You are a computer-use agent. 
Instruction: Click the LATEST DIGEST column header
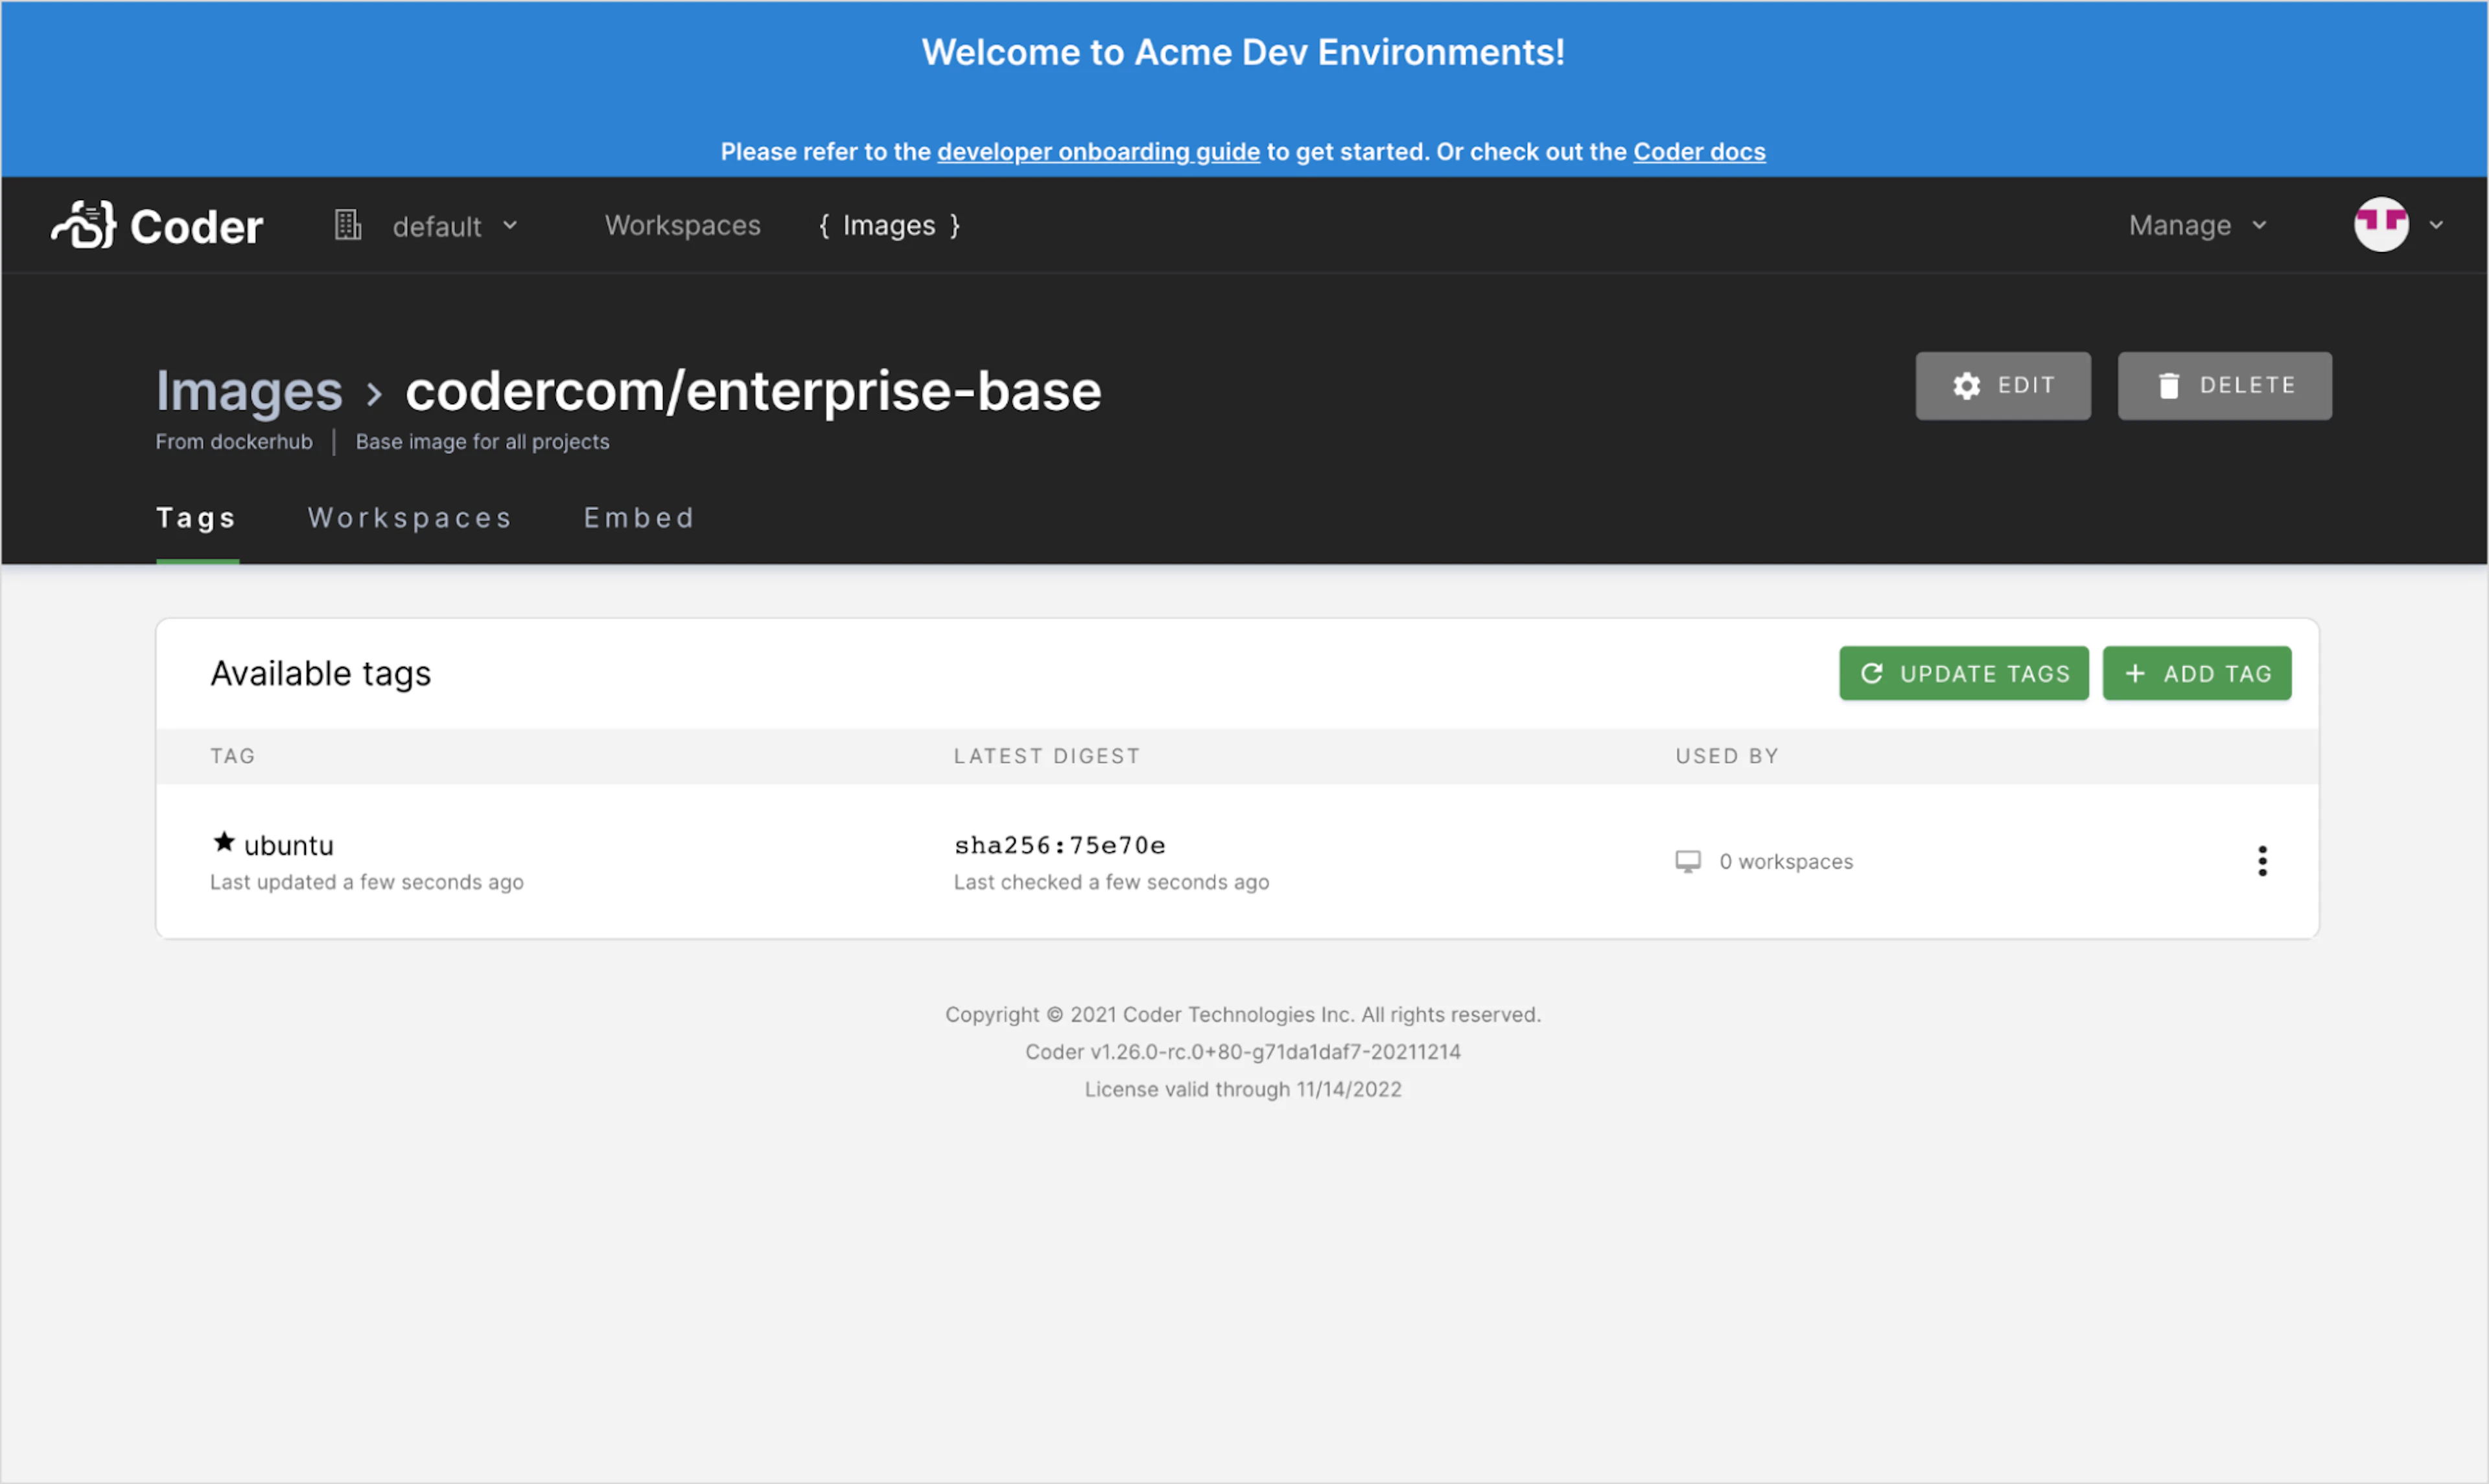(x=1047, y=756)
